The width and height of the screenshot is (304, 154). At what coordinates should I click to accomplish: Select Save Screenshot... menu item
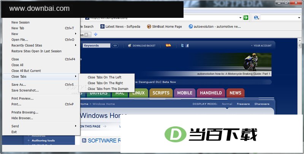[x=41, y=90]
